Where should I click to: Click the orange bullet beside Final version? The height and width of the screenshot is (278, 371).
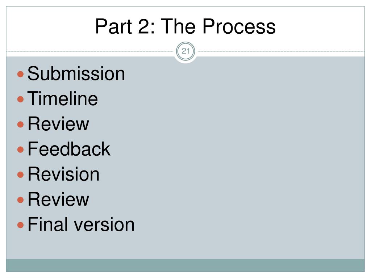pyautogui.click(x=21, y=225)
